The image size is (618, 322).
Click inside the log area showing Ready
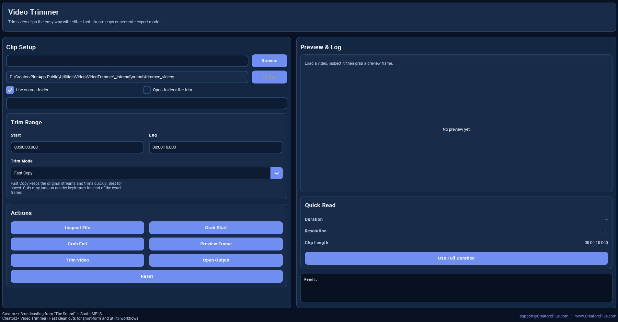[456, 288]
